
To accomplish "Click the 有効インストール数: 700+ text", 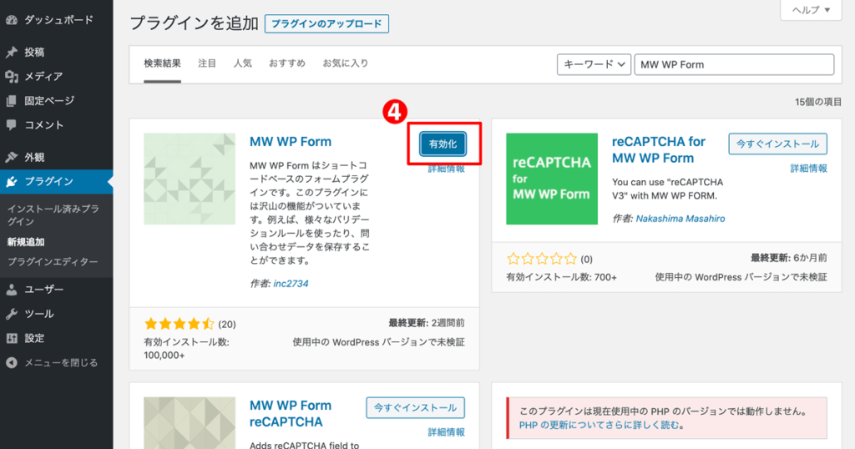I will click(561, 277).
